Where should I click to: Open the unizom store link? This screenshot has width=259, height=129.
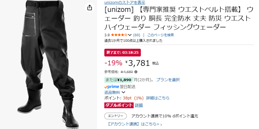[x=125, y=2]
